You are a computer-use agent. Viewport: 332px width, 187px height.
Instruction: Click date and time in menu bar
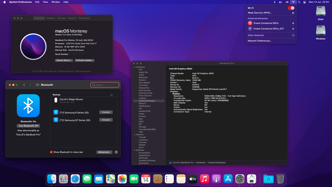click(319, 2)
